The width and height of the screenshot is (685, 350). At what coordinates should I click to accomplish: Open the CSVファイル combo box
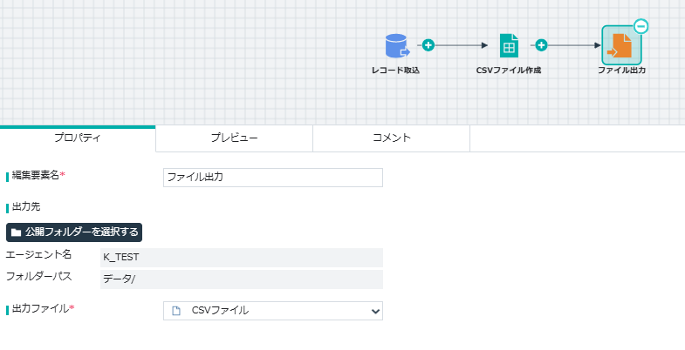click(x=273, y=311)
